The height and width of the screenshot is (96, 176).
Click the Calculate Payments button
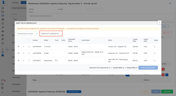point(74,92)
